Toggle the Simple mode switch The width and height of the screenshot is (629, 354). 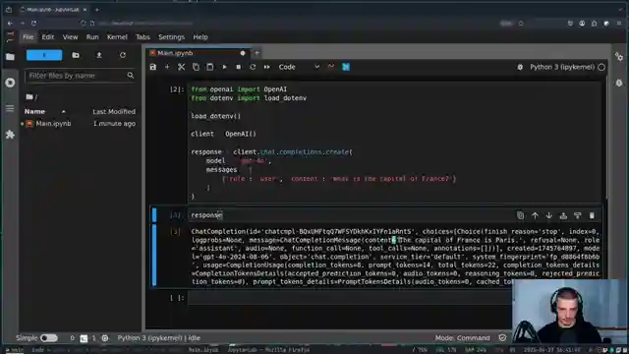tap(49, 338)
